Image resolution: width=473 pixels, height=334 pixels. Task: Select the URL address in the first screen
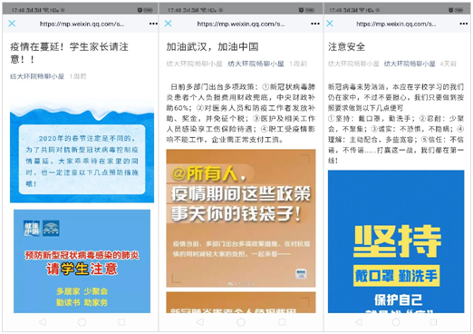click(x=82, y=24)
